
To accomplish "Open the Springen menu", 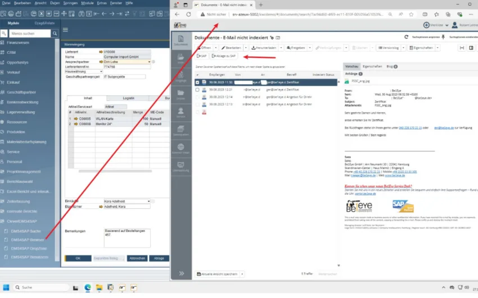I will coord(70,3).
